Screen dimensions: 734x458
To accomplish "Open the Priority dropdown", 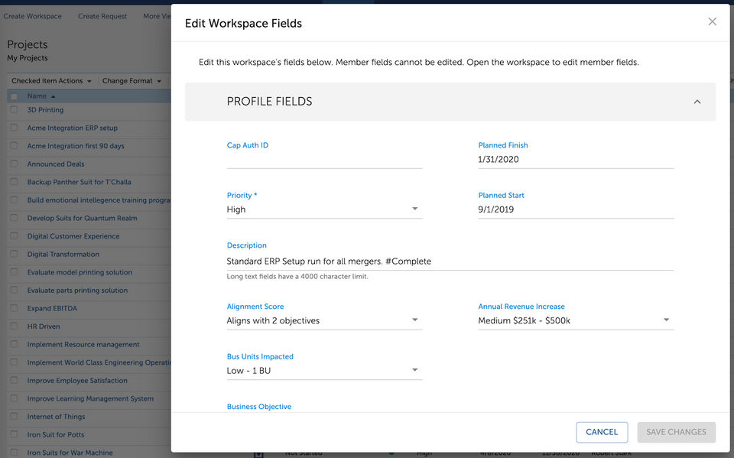I will (x=324, y=210).
